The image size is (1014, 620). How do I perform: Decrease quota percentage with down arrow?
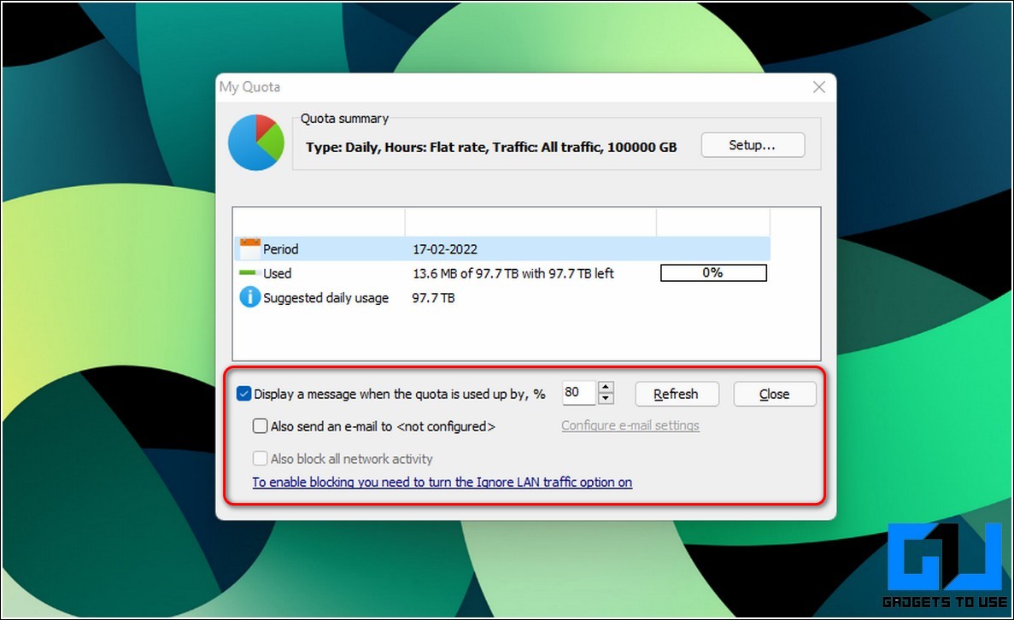606,398
